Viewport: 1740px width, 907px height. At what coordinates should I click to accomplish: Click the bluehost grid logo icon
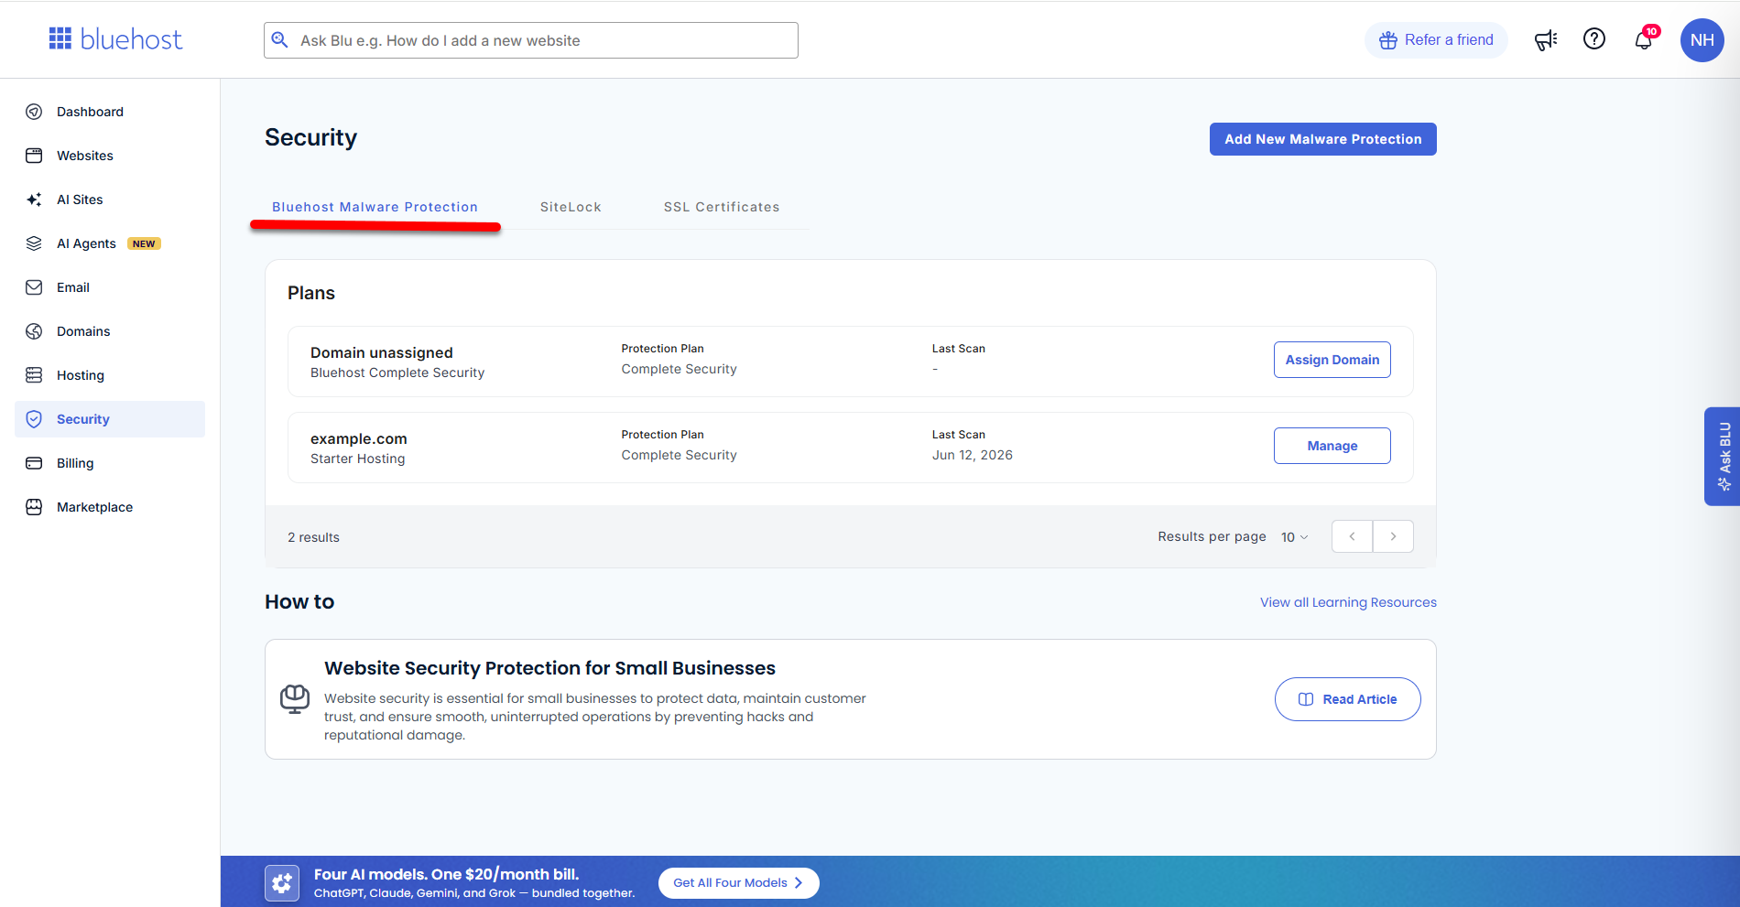click(x=60, y=38)
